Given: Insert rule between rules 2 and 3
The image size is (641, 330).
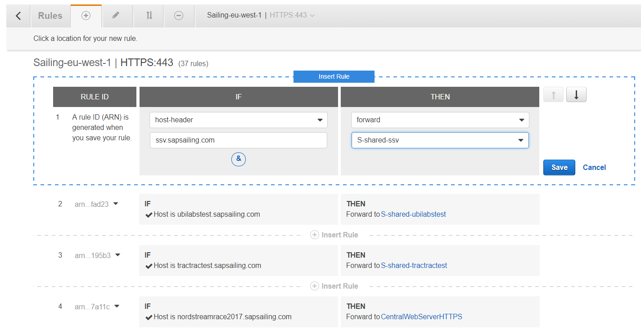Looking at the screenshot, I should tap(334, 235).
